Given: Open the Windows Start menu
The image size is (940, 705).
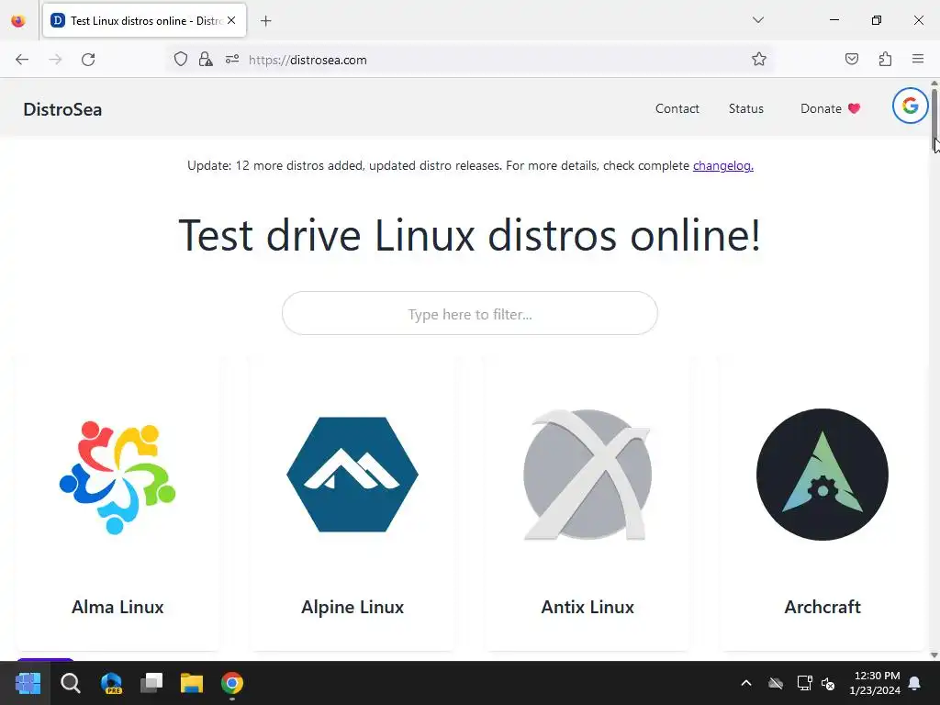Looking at the screenshot, I should pos(28,683).
